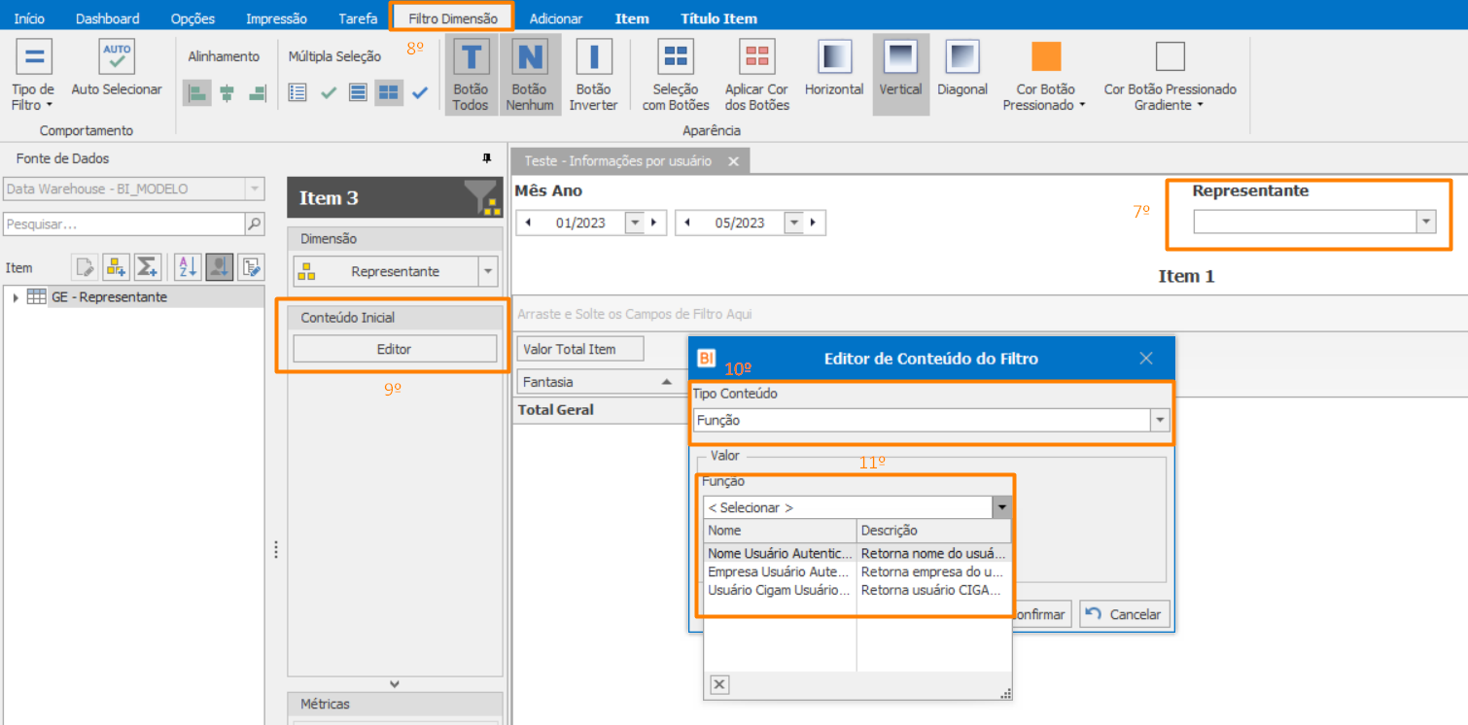Collapse the Item 3 panel section chevron
This screenshot has height=725, width=1468.
(x=395, y=683)
